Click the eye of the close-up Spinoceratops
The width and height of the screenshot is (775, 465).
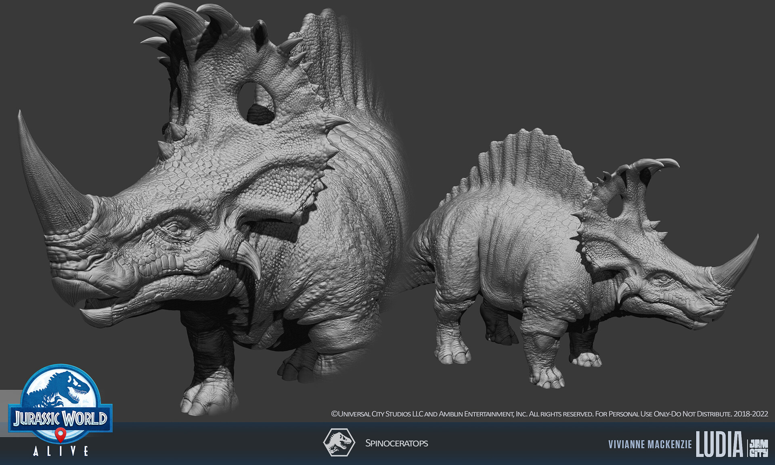[x=174, y=229]
